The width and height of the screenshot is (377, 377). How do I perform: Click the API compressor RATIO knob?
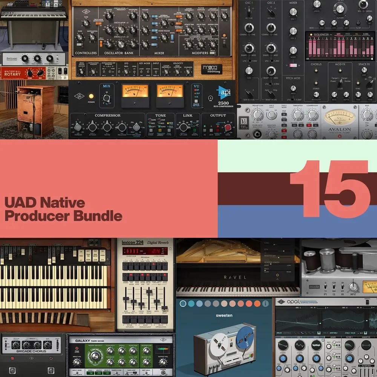[107, 127]
